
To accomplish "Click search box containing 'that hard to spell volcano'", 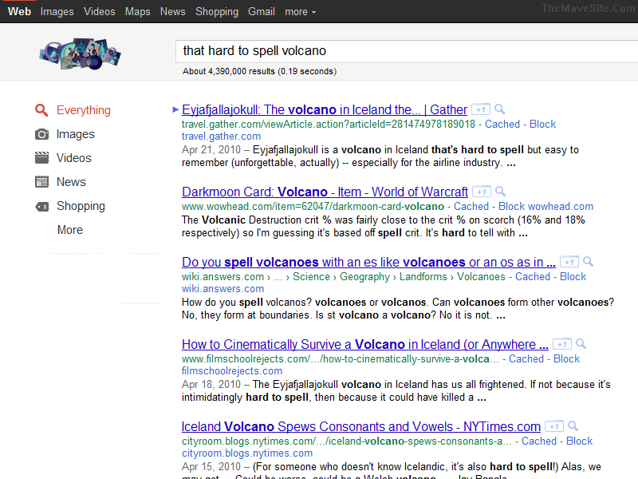I will click(x=407, y=51).
